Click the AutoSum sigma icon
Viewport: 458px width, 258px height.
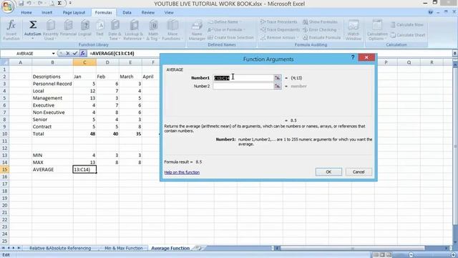tap(33, 26)
